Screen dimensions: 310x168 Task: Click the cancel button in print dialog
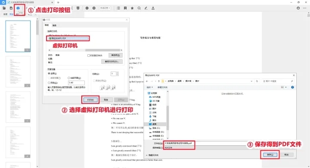pos(106,100)
